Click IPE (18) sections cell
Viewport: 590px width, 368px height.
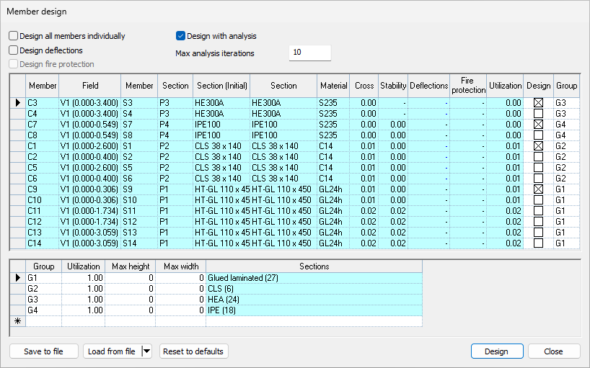click(x=314, y=310)
